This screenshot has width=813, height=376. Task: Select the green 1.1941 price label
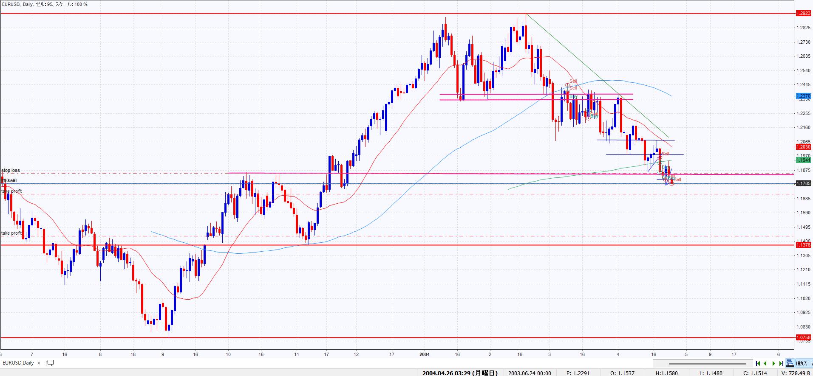803,160
